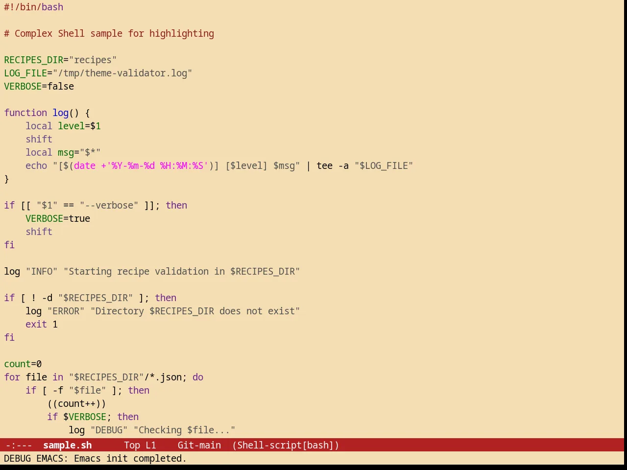This screenshot has height=470, width=627.
Task: Click the VERBOSE=true line
Action: pyautogui.click(x=58, y=218)
